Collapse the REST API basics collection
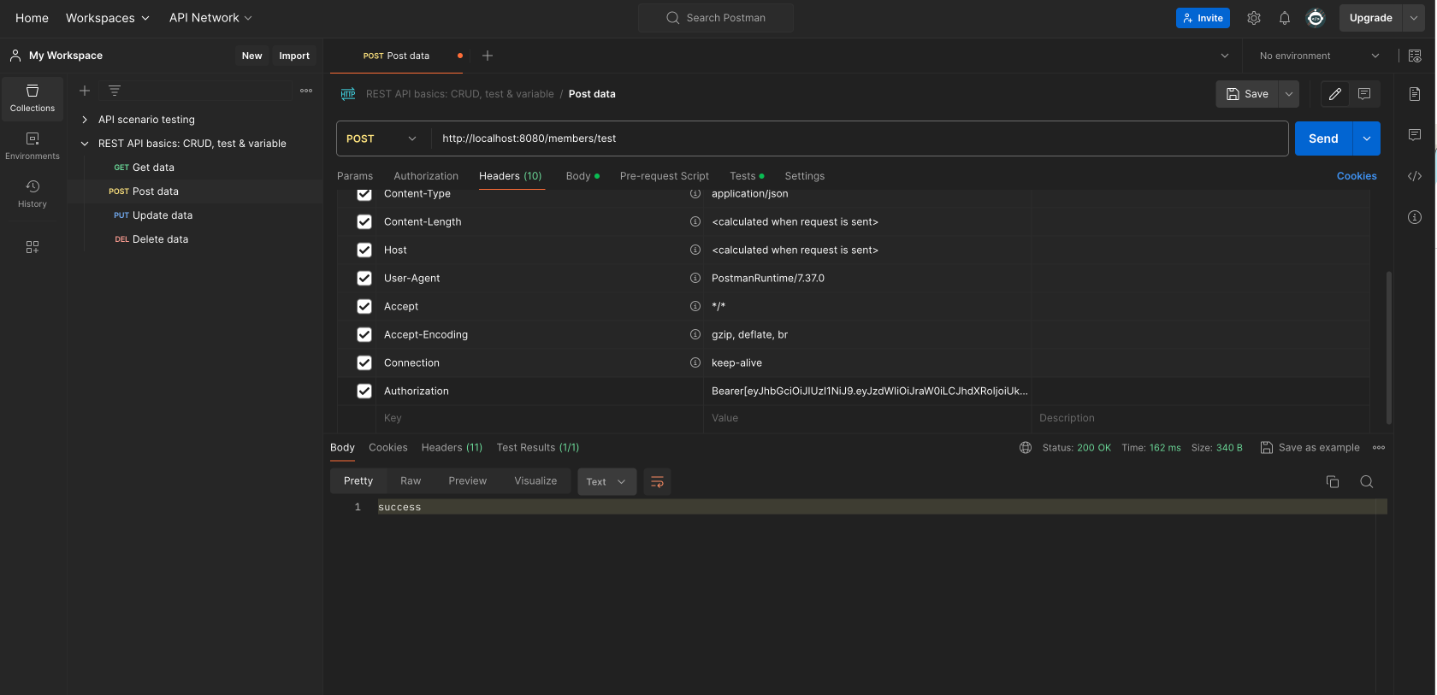This screenshot has height=695, width=1437. click(85, 144)
